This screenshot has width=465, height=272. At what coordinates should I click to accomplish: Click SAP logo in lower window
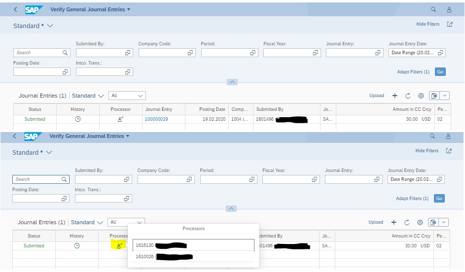(x=33, y=136)
